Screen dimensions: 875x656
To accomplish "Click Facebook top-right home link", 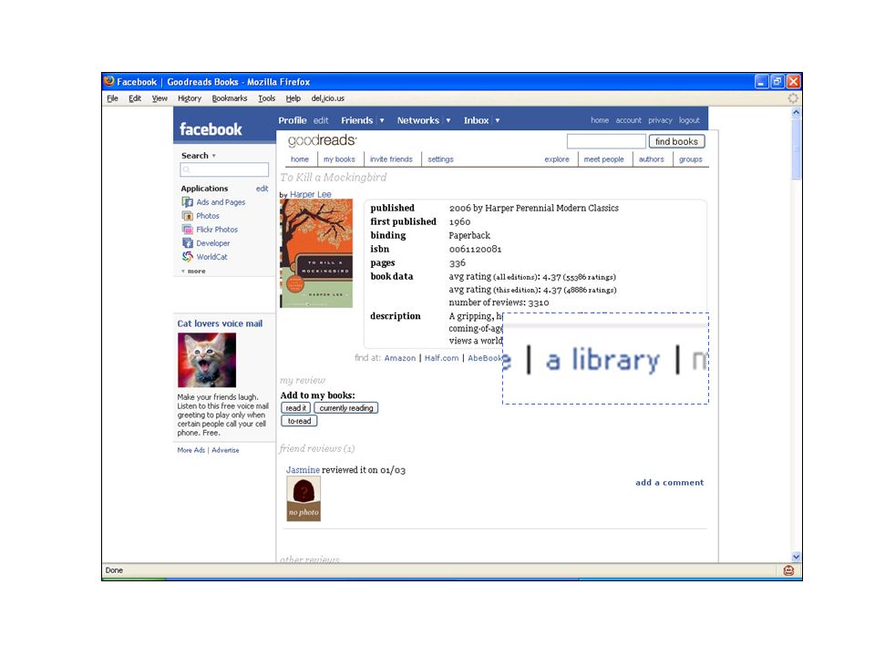I will 600,120.
